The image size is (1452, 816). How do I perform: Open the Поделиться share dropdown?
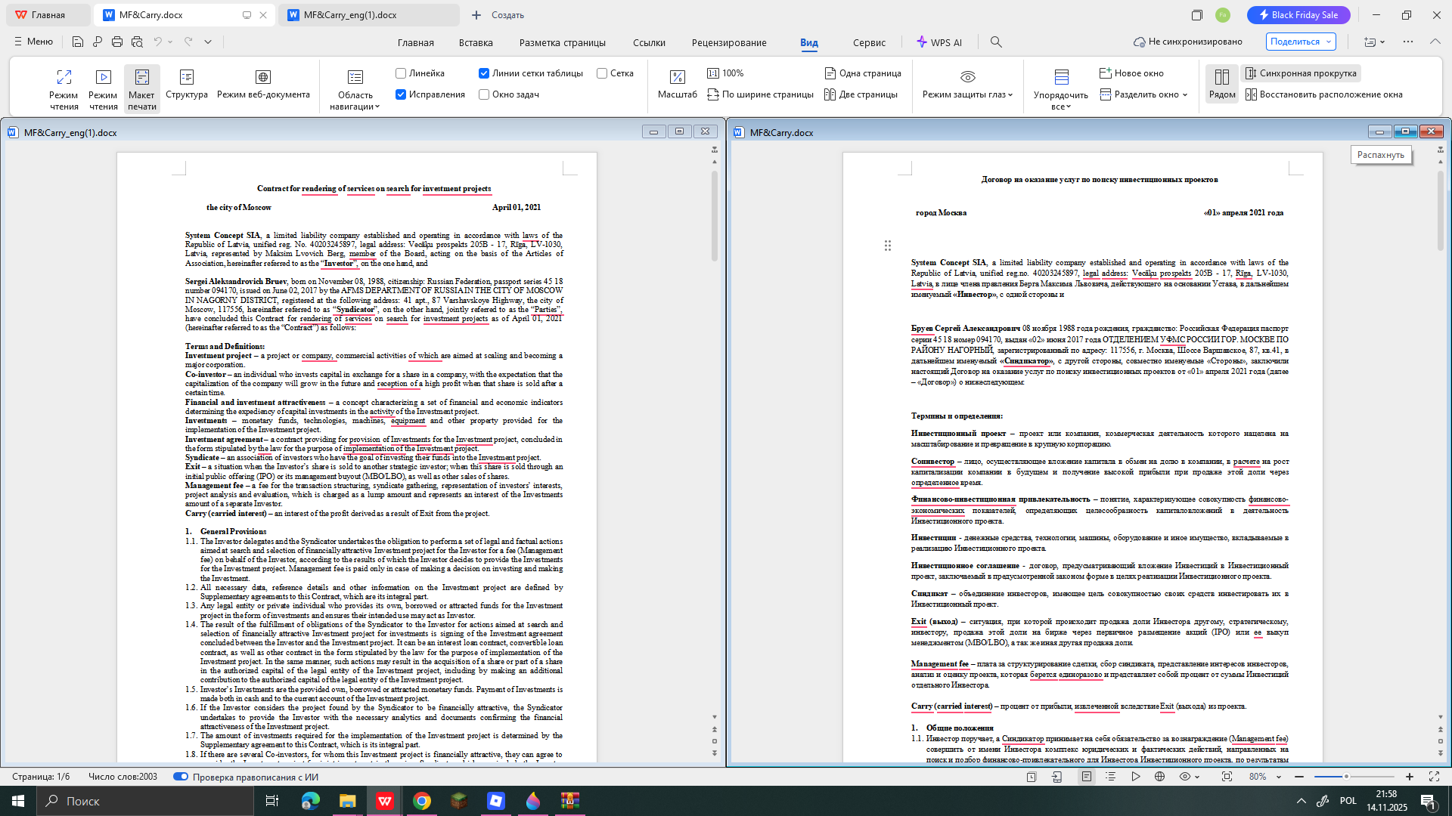(x=1302, y=42)
